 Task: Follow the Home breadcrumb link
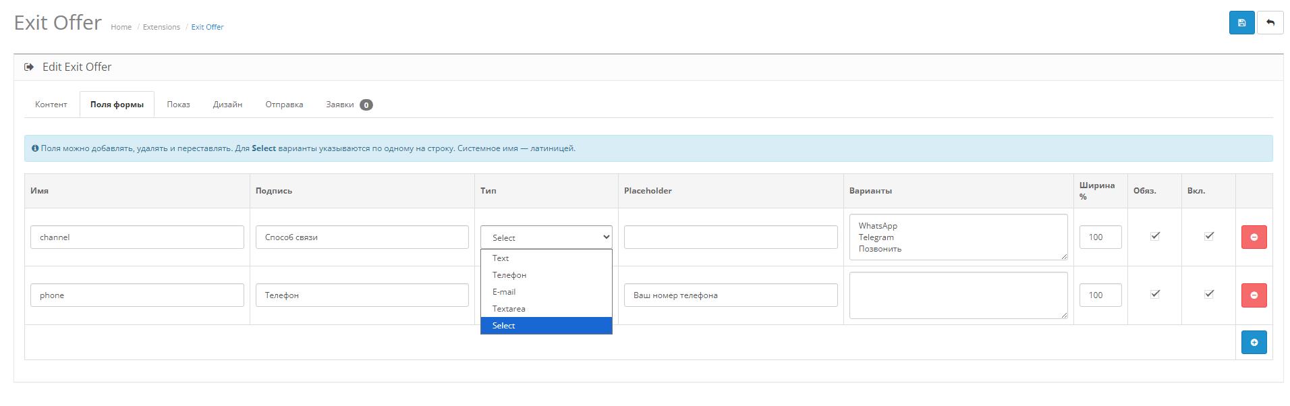coord(121,27)
